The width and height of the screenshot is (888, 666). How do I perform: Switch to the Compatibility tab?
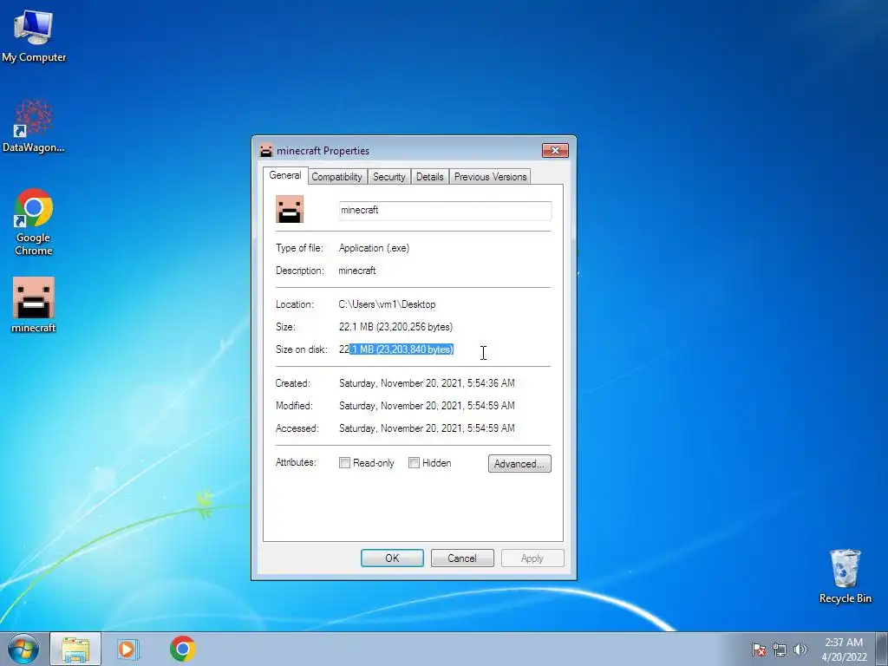[336, 177]
